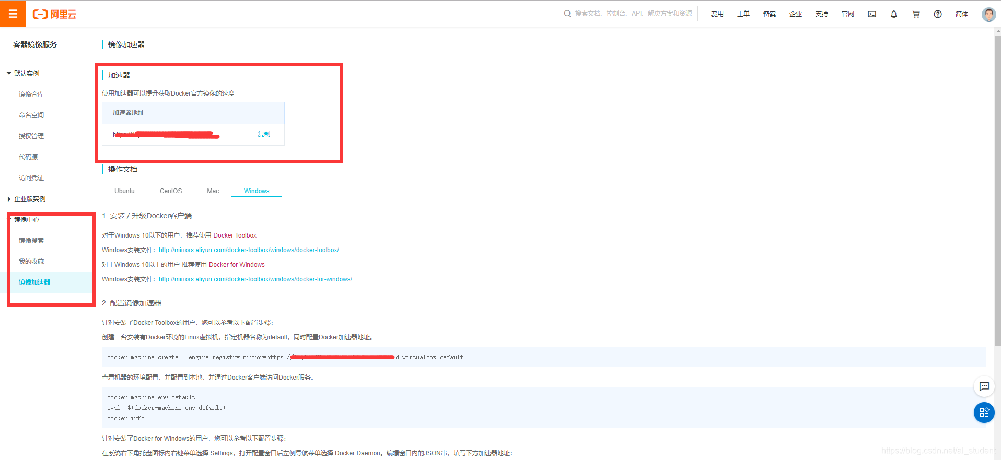
Task: Open 访问凭证 in sidebar
Action: pos(31,178)
